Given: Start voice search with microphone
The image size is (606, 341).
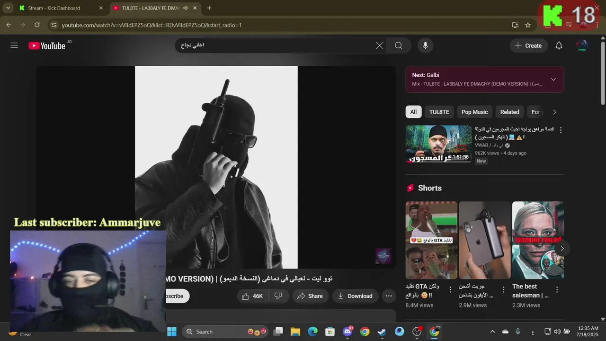Looking at the screenshot, I should (426, 45).
